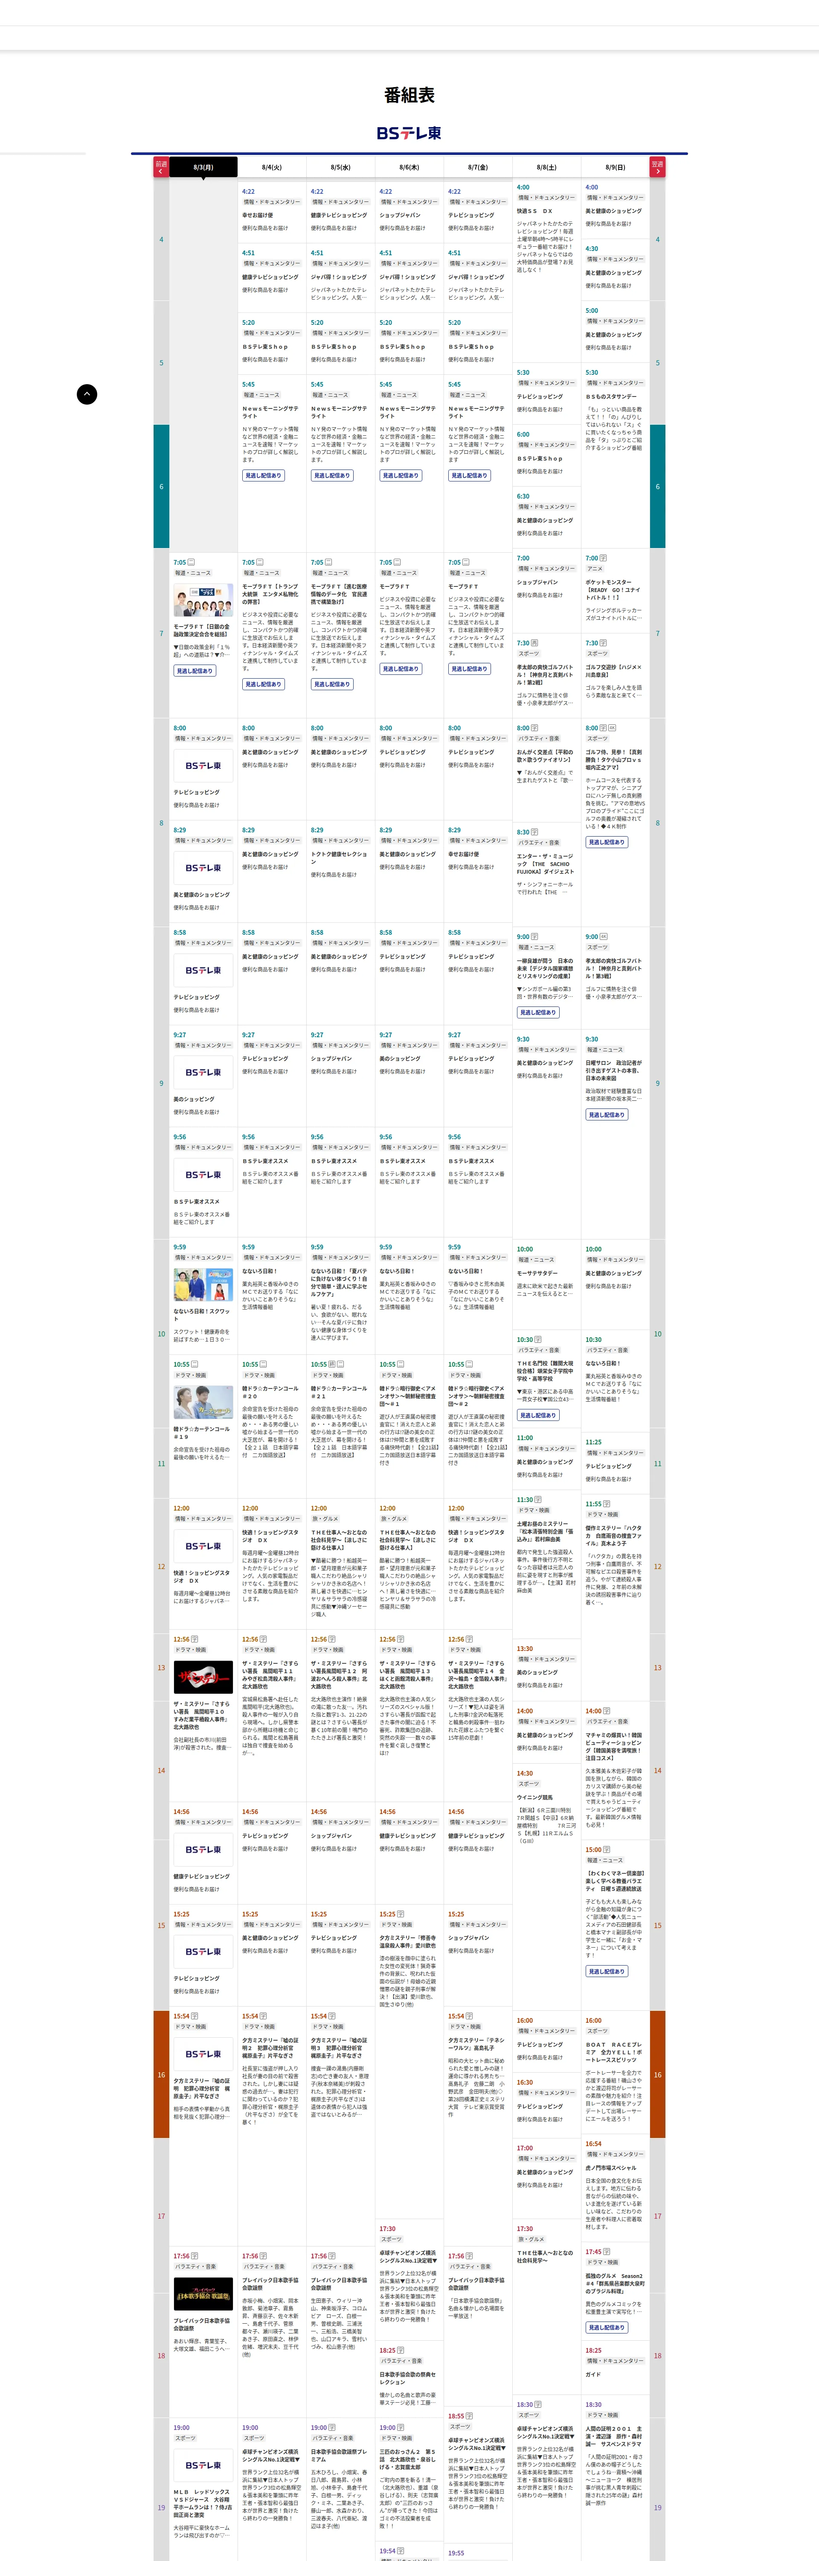Open Tuesday 4:22 幸せお届け便 program title

[257, 215]
